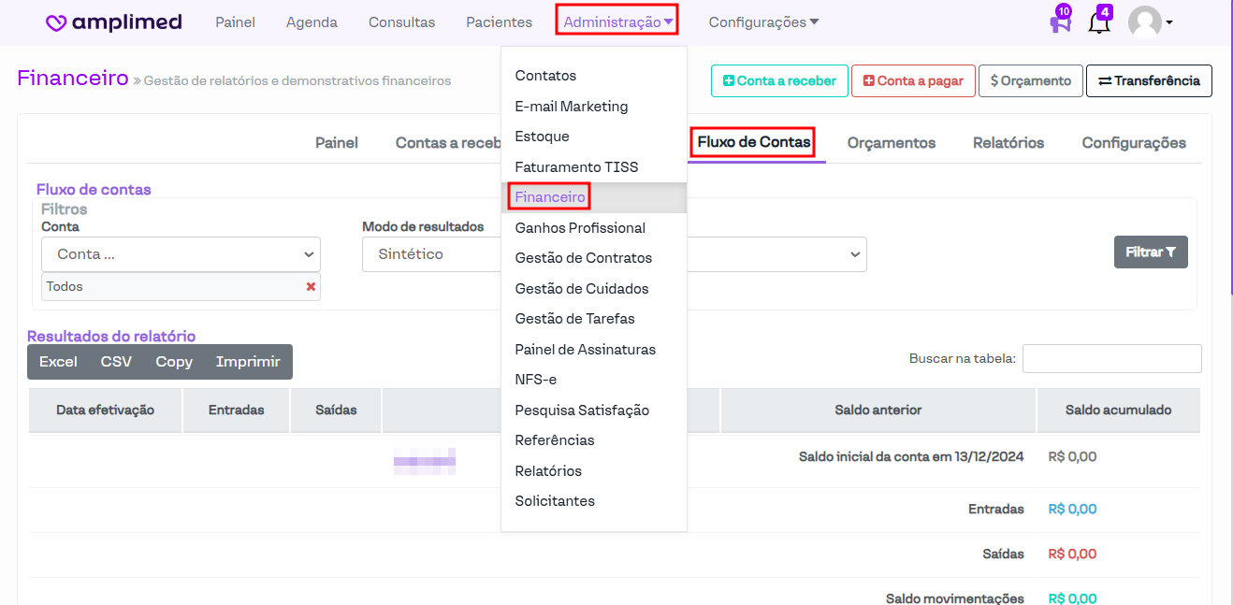Expand the Configurações top menu

pyautogui.click(x=763, y=22)
